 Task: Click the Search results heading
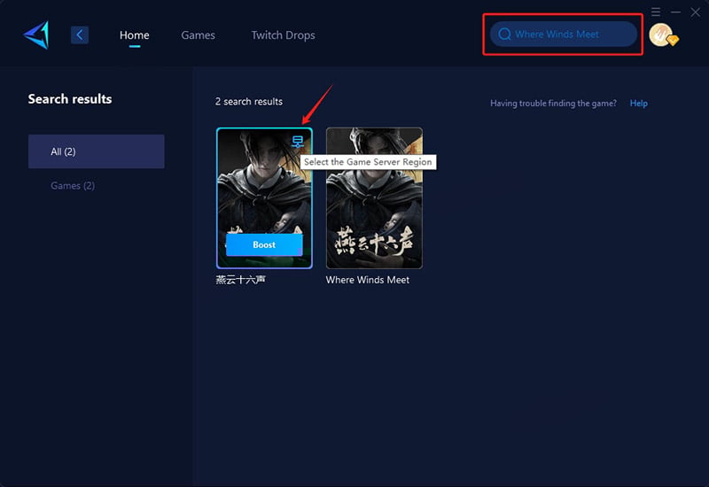[x=70, y=99]
